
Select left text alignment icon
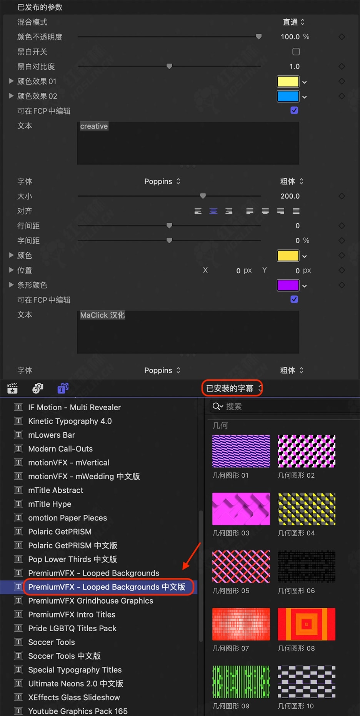point(198,211)
